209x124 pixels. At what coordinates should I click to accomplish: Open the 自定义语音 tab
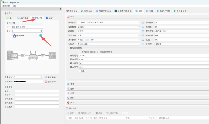pos(180,11)
